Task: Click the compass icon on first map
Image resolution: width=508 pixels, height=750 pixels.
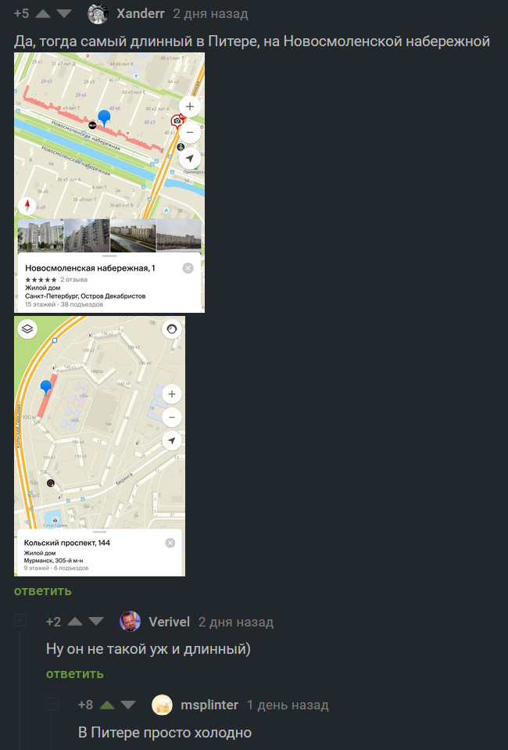Action: (27, 206)
